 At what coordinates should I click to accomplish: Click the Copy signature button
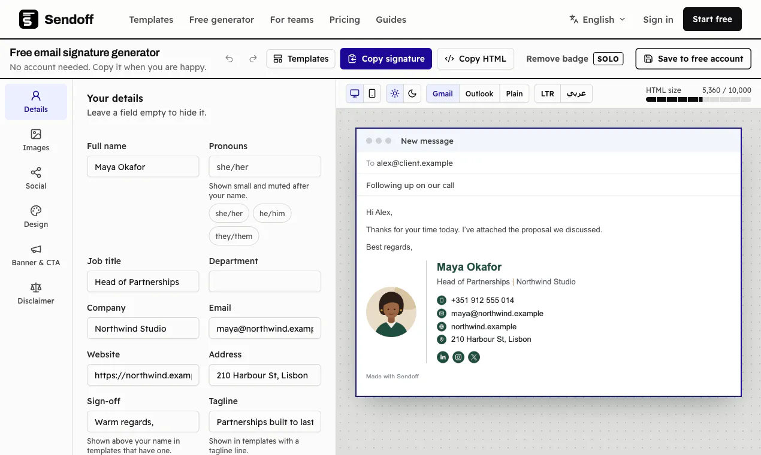386,59
